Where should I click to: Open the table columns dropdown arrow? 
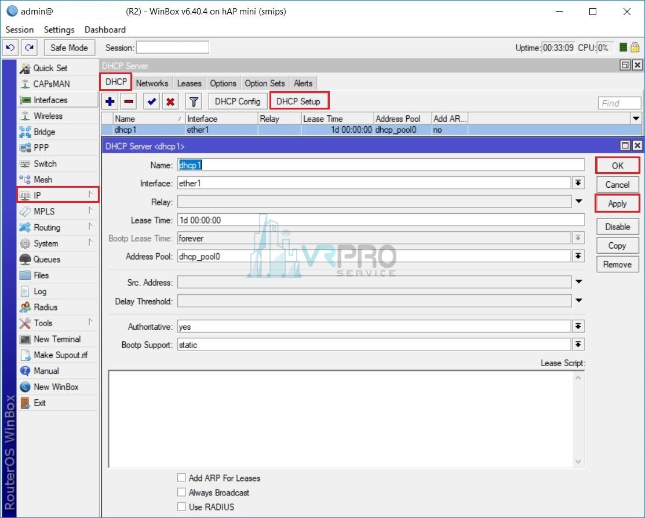(x=636, y=119)
